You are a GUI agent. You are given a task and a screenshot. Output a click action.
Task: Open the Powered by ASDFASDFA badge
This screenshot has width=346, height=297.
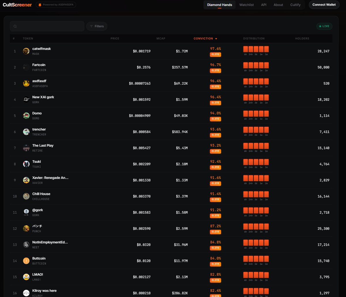pyautogui.click(x=56, y=5)
